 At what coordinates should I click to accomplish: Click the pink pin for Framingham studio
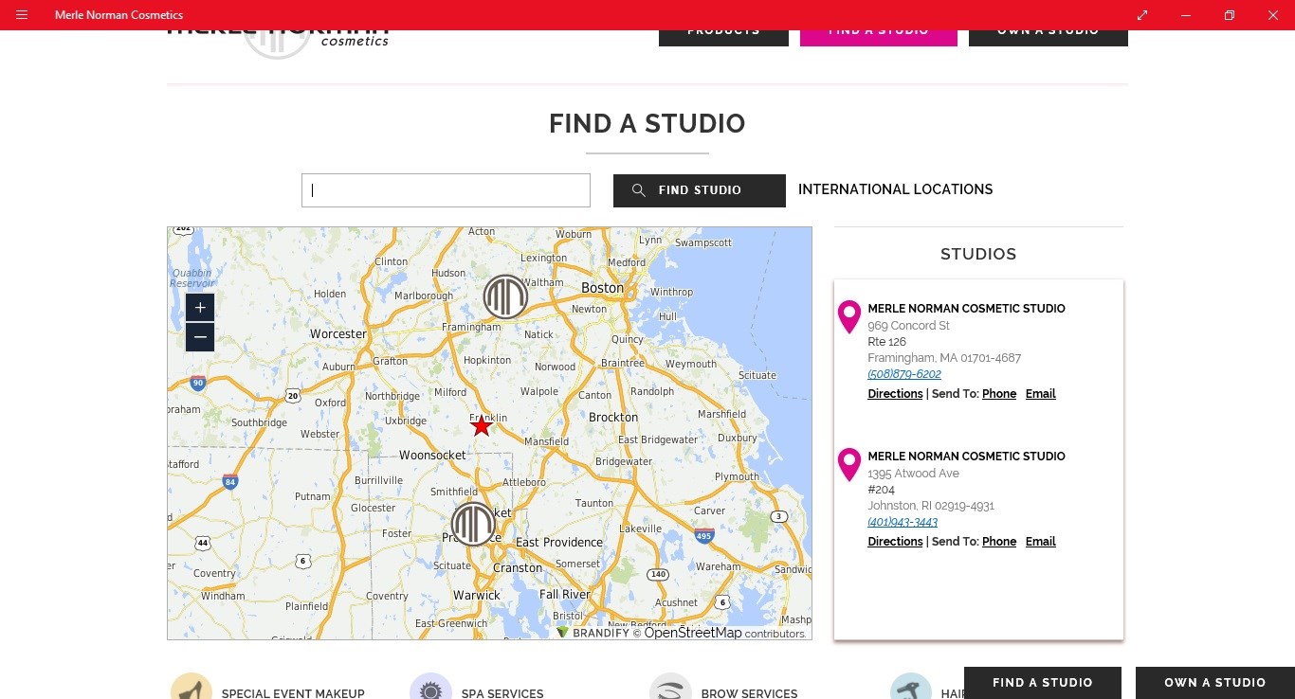[x=849, y=317]
